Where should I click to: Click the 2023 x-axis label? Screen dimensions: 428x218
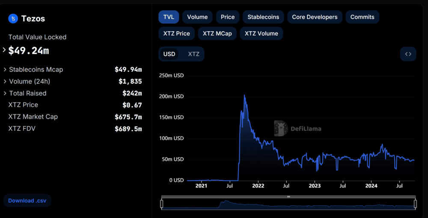point(315,186)
